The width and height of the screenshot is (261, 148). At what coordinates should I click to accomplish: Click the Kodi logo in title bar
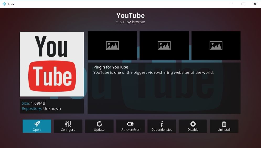(x=4, y=4)
